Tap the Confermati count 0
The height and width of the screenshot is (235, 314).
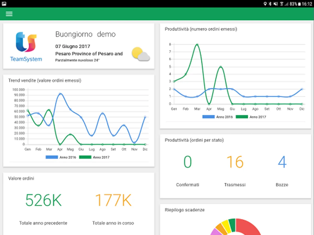[x=187, y=162]
